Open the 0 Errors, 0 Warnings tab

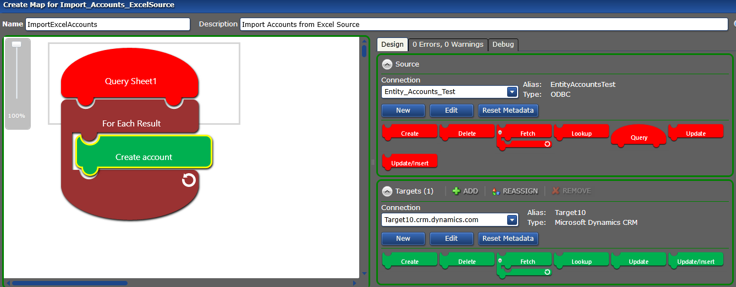(448, 45)
